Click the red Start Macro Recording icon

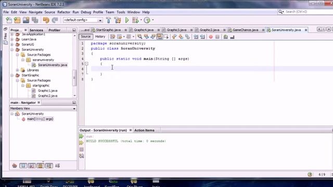click(211, 37)
